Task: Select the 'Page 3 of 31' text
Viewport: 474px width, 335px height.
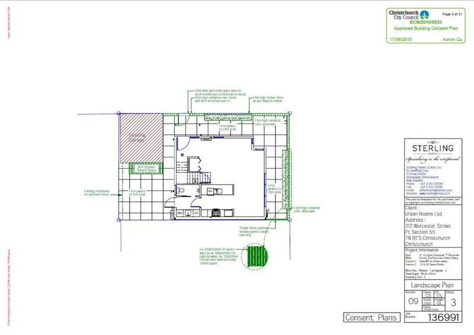Action: (x=452, y=14)
